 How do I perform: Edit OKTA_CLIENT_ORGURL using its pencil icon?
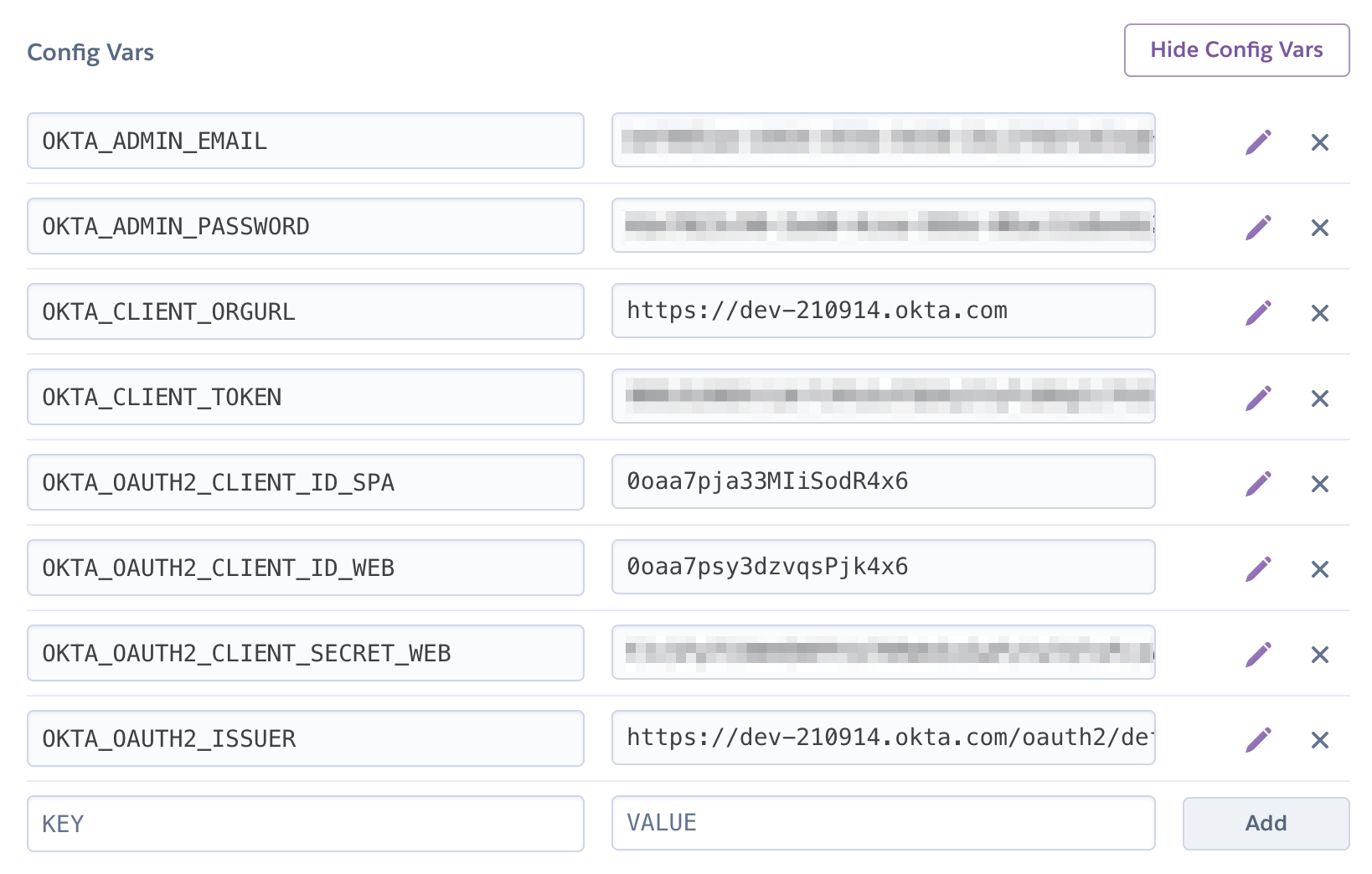[1259, 312]
